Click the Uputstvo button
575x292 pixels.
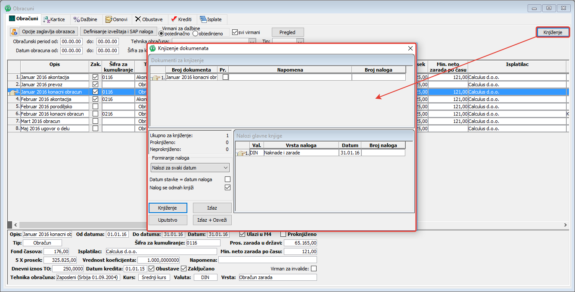pos(168,220)
